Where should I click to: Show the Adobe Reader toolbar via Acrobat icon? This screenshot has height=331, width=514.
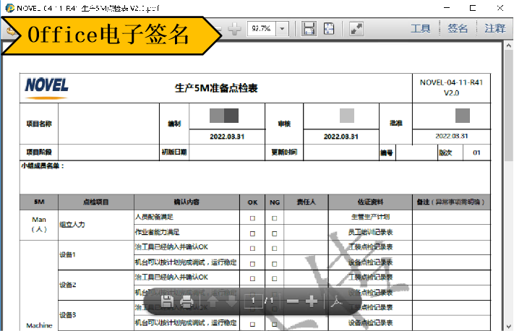click(x=336, y=301)
